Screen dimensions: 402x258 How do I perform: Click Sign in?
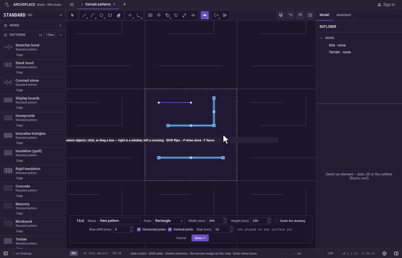point(386,5)
